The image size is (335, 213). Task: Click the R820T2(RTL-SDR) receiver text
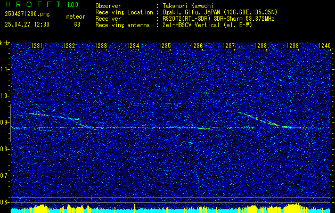[217, 19]
